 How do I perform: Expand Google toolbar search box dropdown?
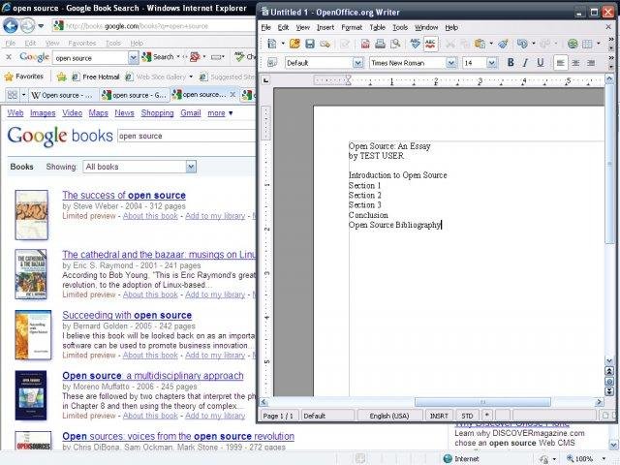pyautogui.click(x=134, y=58)
